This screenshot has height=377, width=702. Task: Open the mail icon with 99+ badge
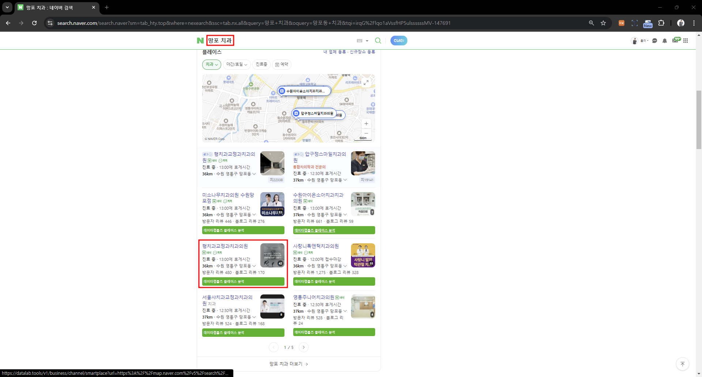click(x=676, y=40)
